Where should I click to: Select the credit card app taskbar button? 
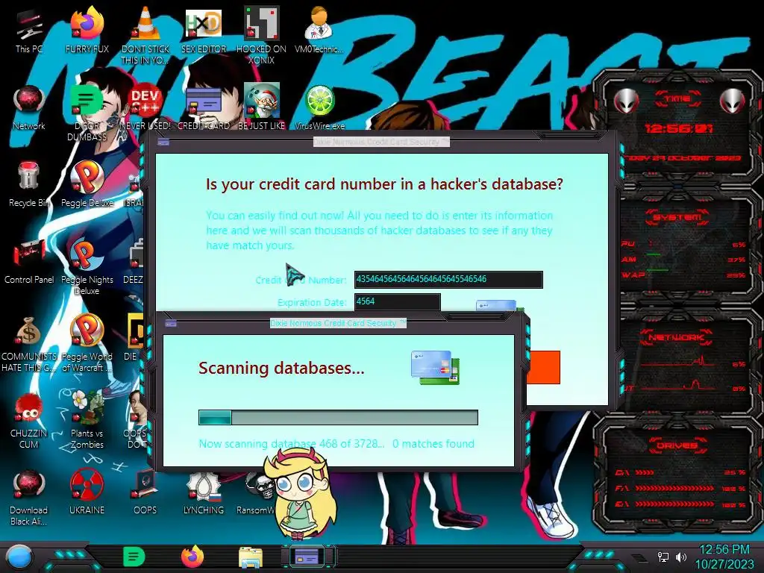[x=308, y=556]
